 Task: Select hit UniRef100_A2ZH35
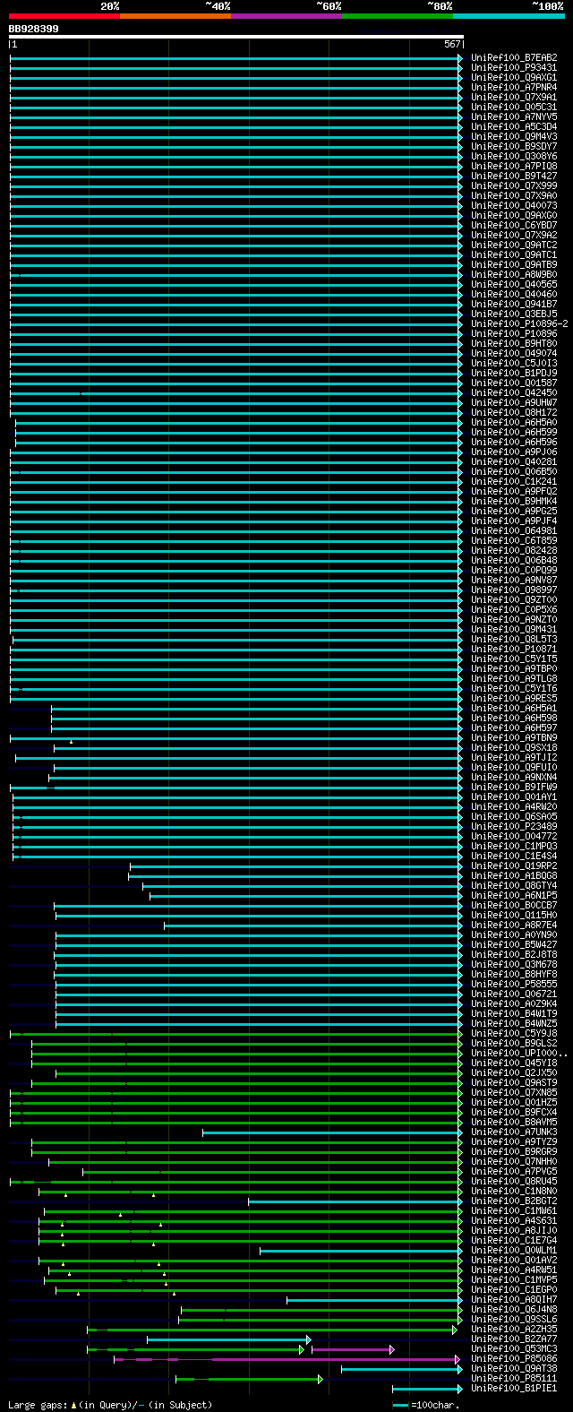coord(514,1330)
